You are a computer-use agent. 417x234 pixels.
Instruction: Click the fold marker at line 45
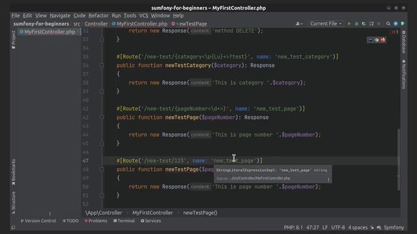tap(102, 143)
